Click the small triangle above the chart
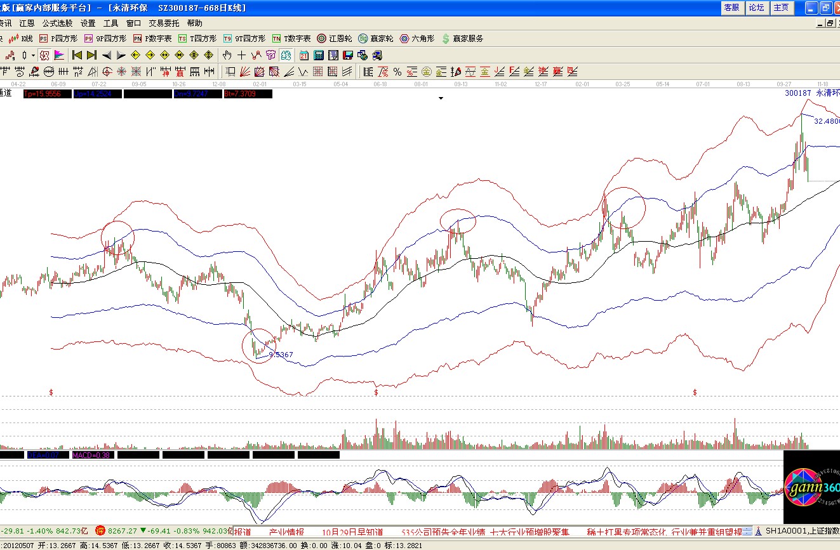840x550 pixels. (x=441, y=98)
